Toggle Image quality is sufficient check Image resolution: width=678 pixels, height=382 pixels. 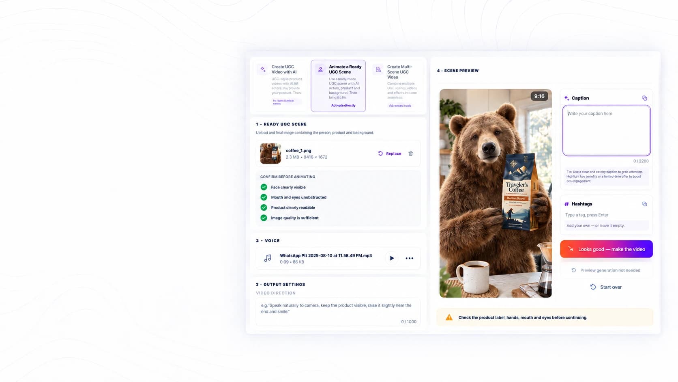264,218
